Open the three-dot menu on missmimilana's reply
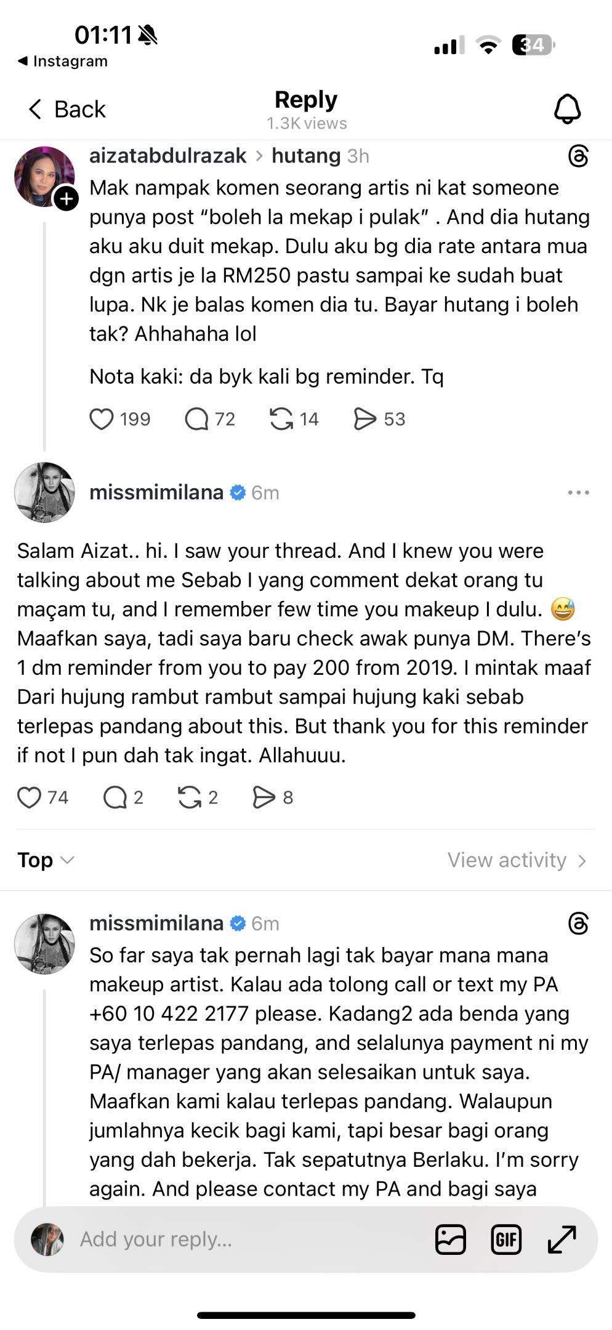Viewport: 612px width, 1330px height. click(578, 493)
